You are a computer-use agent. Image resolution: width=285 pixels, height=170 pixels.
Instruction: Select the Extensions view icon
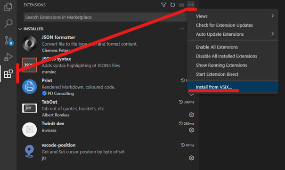[8, 74]
